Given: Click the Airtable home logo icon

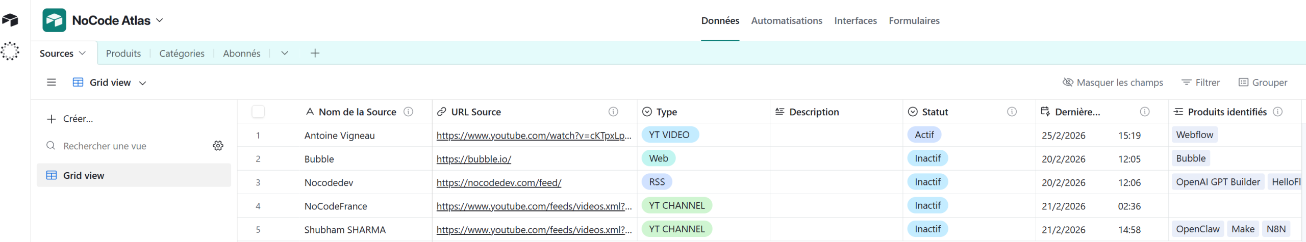Looking at the screenshot, I should 10,20.
